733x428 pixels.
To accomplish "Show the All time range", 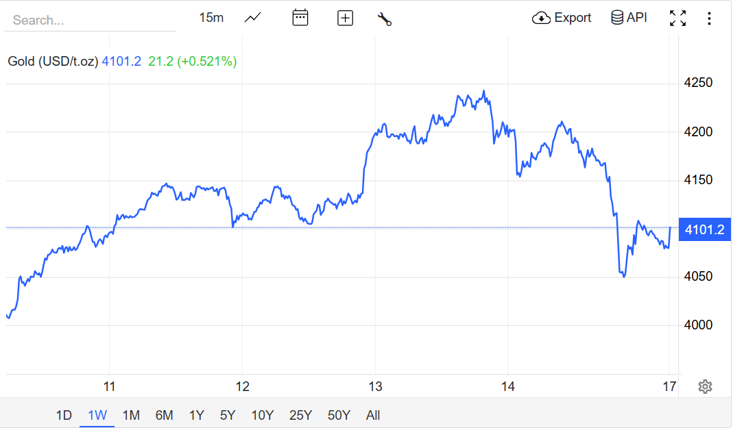I will [x=373, y=415].
